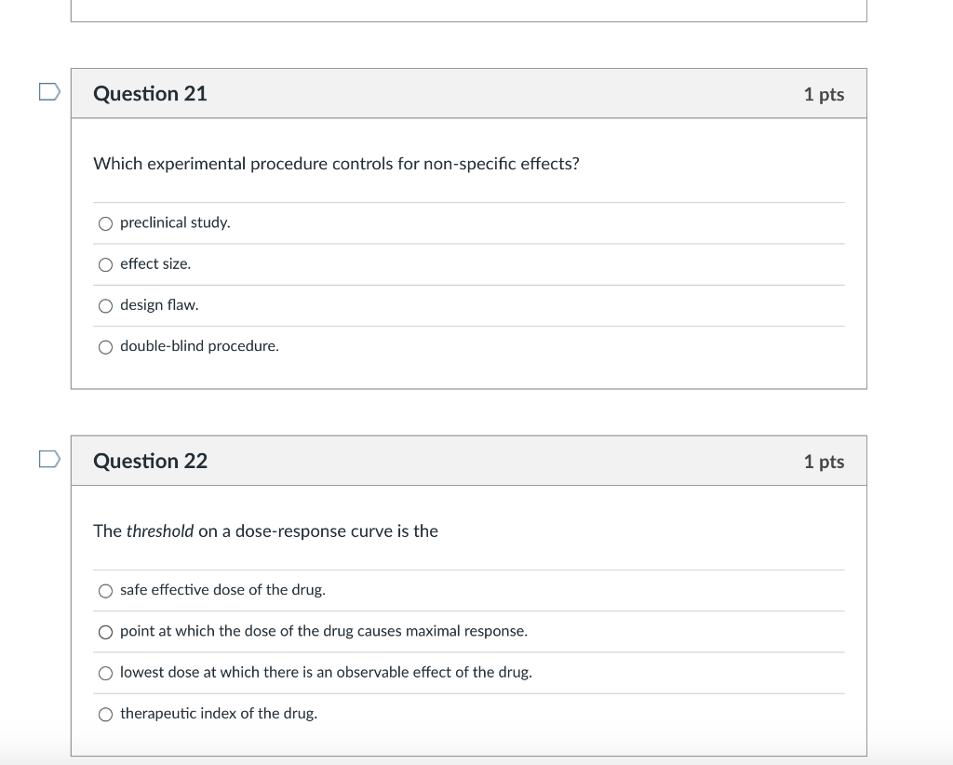Click the Question 21 prompt about non-specific effects
The height and width of the screenshot is (765, 953).
pyautogui.click(x=336, y=164)
